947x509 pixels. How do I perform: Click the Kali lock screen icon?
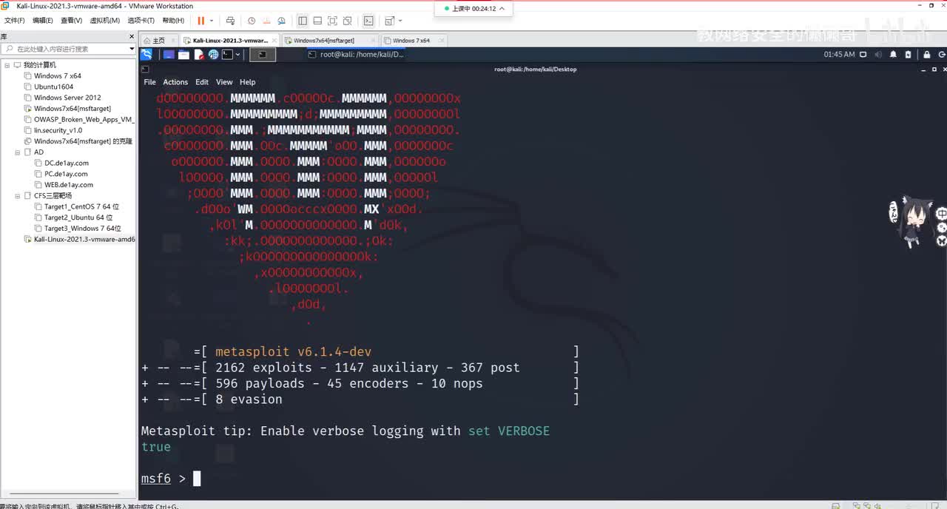(x=926, y=54)
